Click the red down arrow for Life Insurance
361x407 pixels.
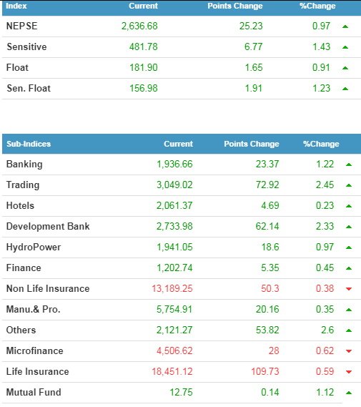(x=349, y=372)
